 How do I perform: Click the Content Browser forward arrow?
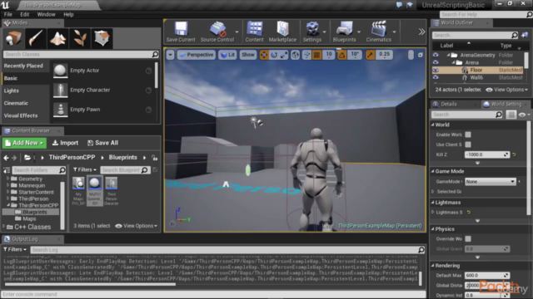pyautogui.click(x=14, y=158)
